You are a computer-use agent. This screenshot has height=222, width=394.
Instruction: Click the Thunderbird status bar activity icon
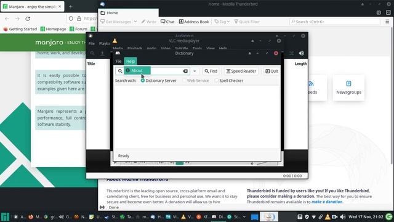pyautogui.click(x=102, y=207)
